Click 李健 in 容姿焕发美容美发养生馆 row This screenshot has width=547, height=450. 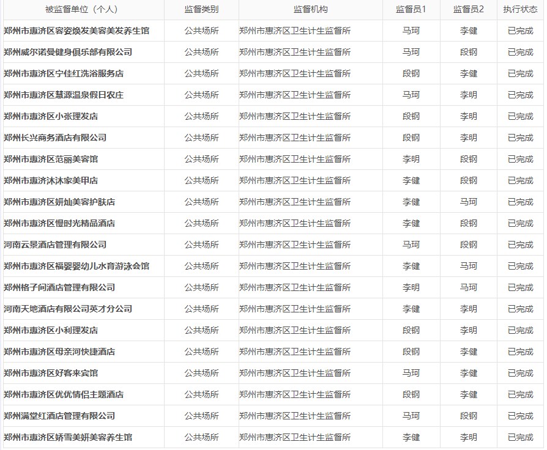[x=469, y=31]
